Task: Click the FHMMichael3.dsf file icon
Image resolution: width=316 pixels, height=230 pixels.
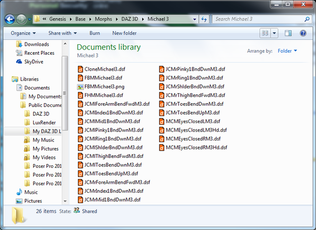Action: click(80, 95)
